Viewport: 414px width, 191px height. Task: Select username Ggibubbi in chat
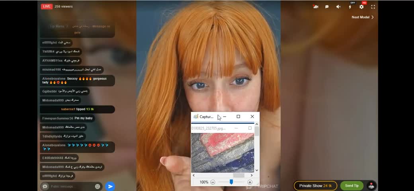coord(49,91)
